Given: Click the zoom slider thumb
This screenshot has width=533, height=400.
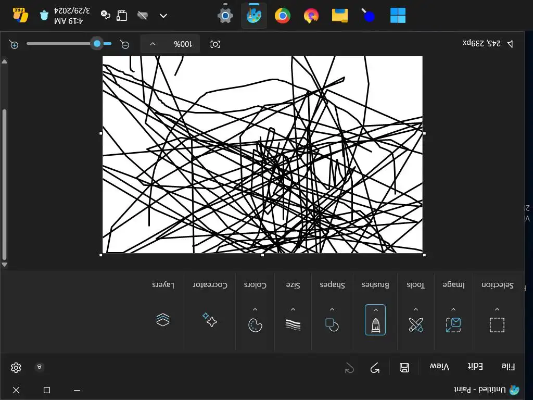Looking at the screenshot, I should [97, 44].
